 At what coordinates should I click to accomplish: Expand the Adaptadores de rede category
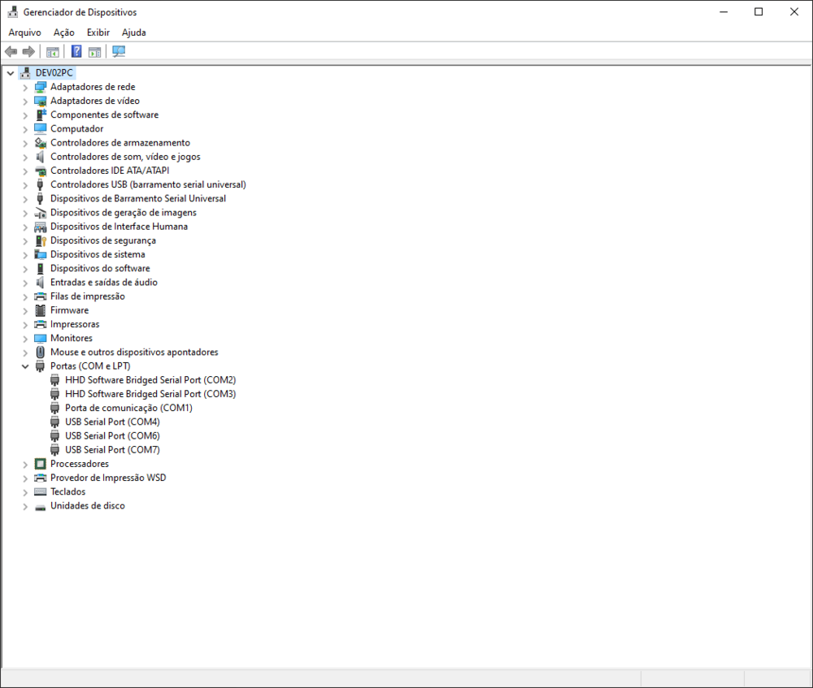pos(24,86)
